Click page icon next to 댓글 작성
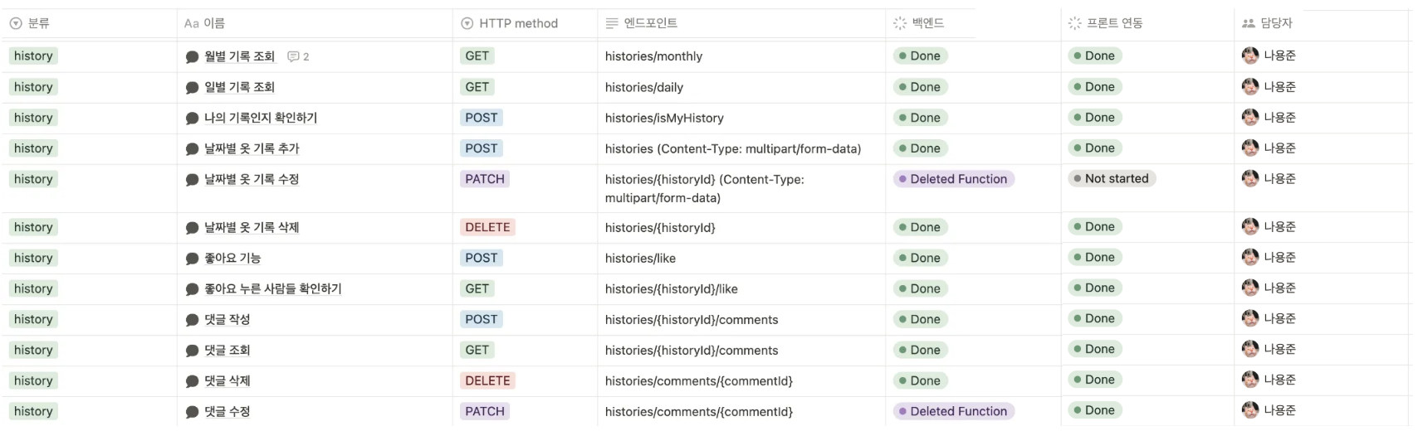 pos(192,320)
